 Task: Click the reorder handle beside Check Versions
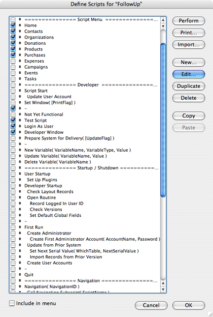[20, 209]
